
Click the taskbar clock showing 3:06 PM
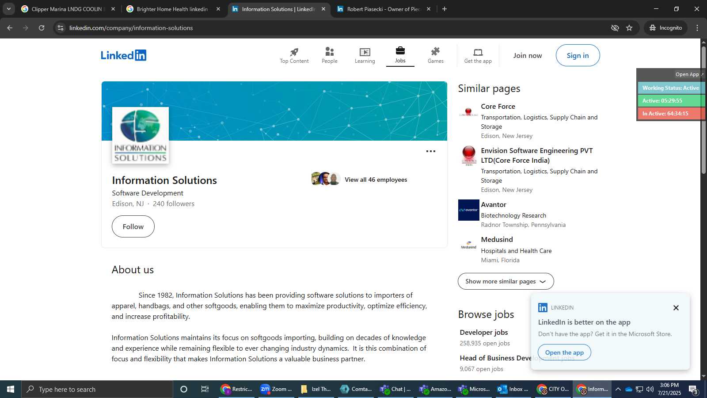coord(669,389)
